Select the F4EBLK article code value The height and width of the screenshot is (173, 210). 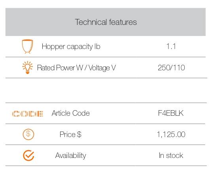[171, 113]
